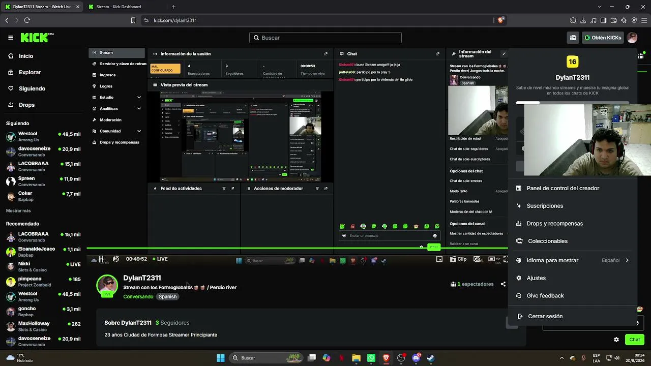Click Give feedback in the user menu
The image size is (651, 366).
pos(572,296)
